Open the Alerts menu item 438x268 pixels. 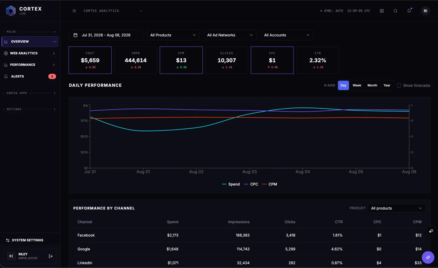coord(30,77)
